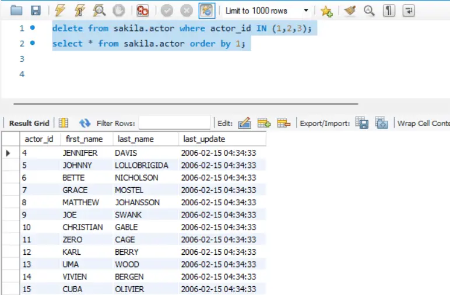
Task: Save the script with the floppy disk icon
Action: (36, 10)
